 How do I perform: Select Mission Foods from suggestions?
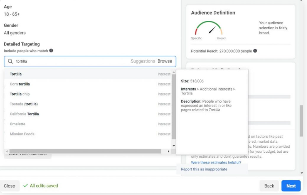(x=22, y=134)
